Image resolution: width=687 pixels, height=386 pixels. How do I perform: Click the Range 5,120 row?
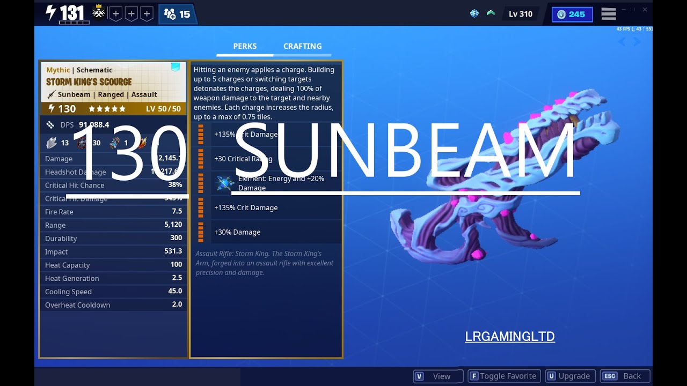[114, 225]
